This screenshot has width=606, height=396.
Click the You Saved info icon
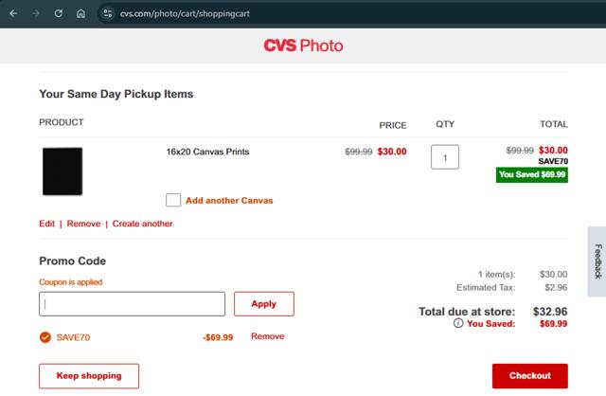coord(458,323)
